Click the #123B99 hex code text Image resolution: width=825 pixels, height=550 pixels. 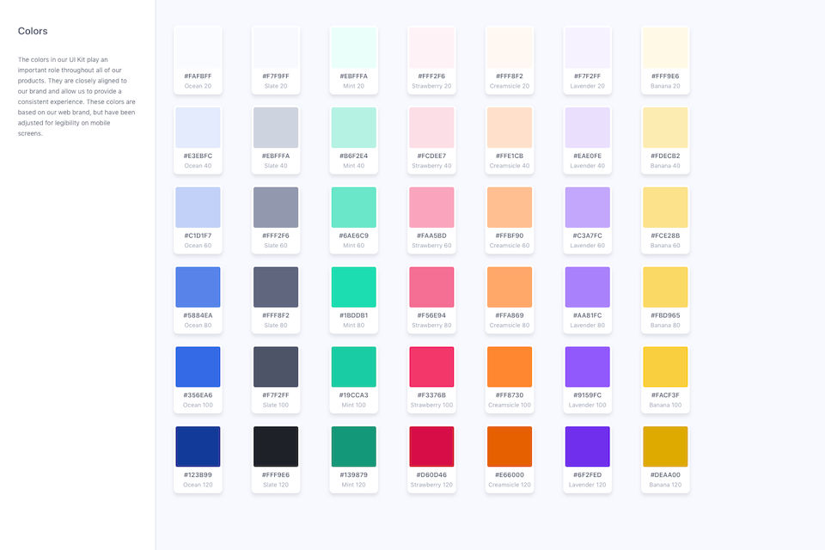click(198, 475)
